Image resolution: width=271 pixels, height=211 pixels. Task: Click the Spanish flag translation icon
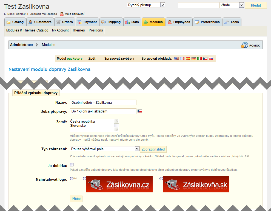click(x=188, y=59)
